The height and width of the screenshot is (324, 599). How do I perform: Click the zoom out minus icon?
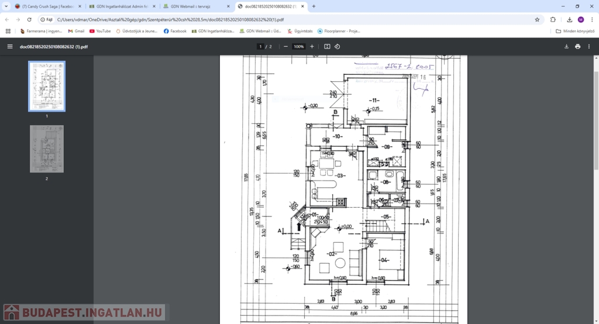pos(285,46)
